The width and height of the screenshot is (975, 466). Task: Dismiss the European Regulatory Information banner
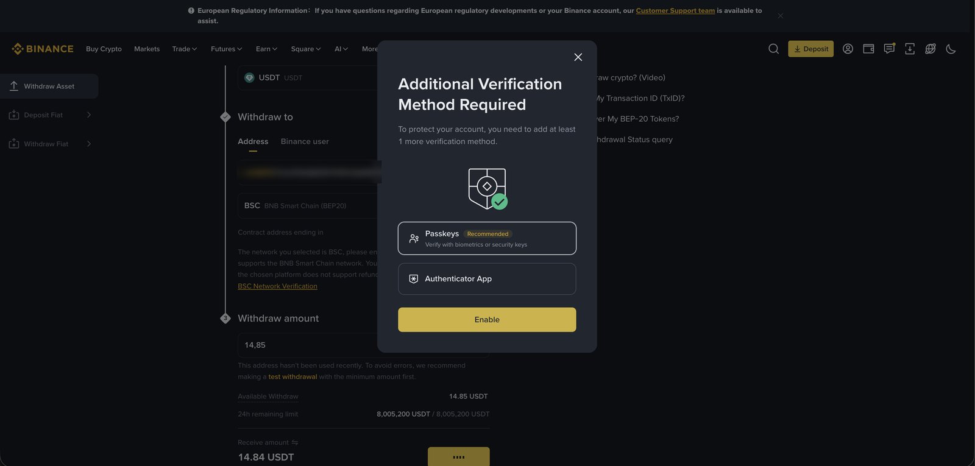[781, 16]
